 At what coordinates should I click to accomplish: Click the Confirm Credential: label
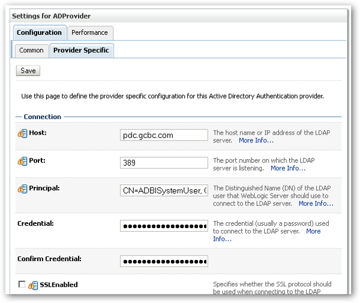pyautogui.click(x=49, y=259)
